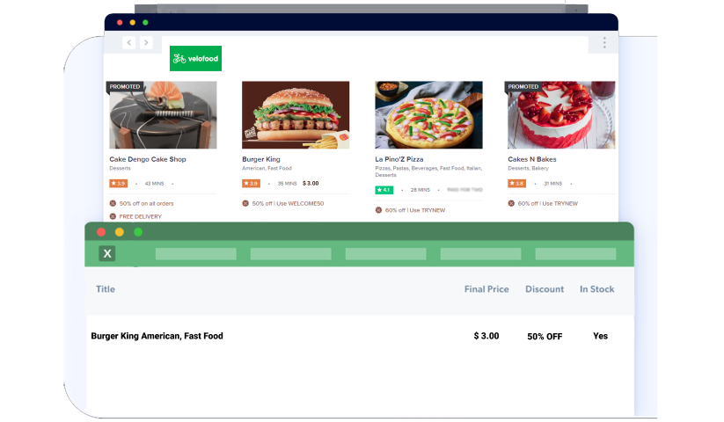The height and width of the screenshot is (422, 724).
Task: Select the last spreadsheet ribbon tab placeholder
Action: 575,254
